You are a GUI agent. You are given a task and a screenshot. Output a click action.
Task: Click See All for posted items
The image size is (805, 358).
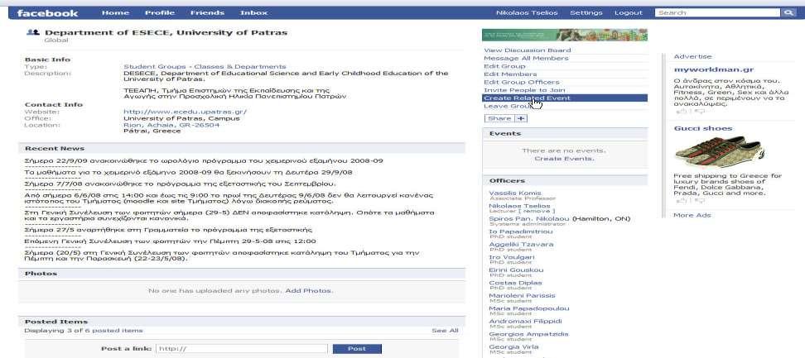coord(445,331)
